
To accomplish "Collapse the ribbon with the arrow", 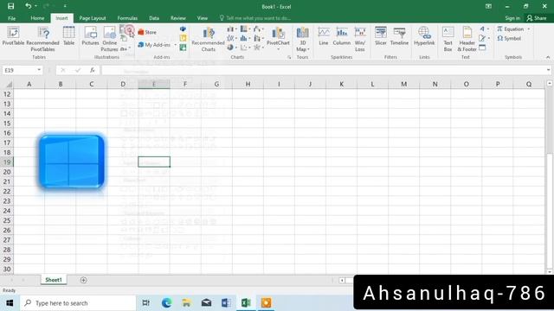I will pos(548,57).
